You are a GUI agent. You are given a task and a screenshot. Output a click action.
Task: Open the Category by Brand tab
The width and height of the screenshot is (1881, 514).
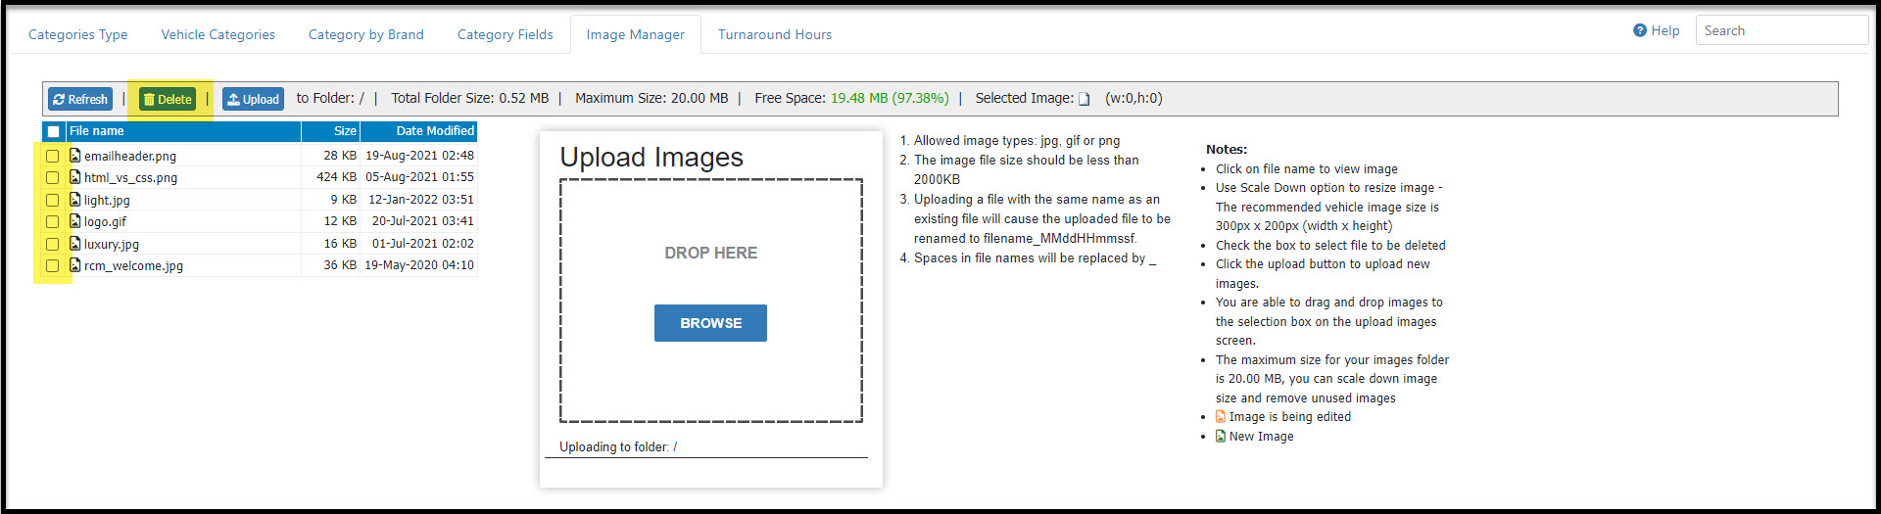click(365, 34)
